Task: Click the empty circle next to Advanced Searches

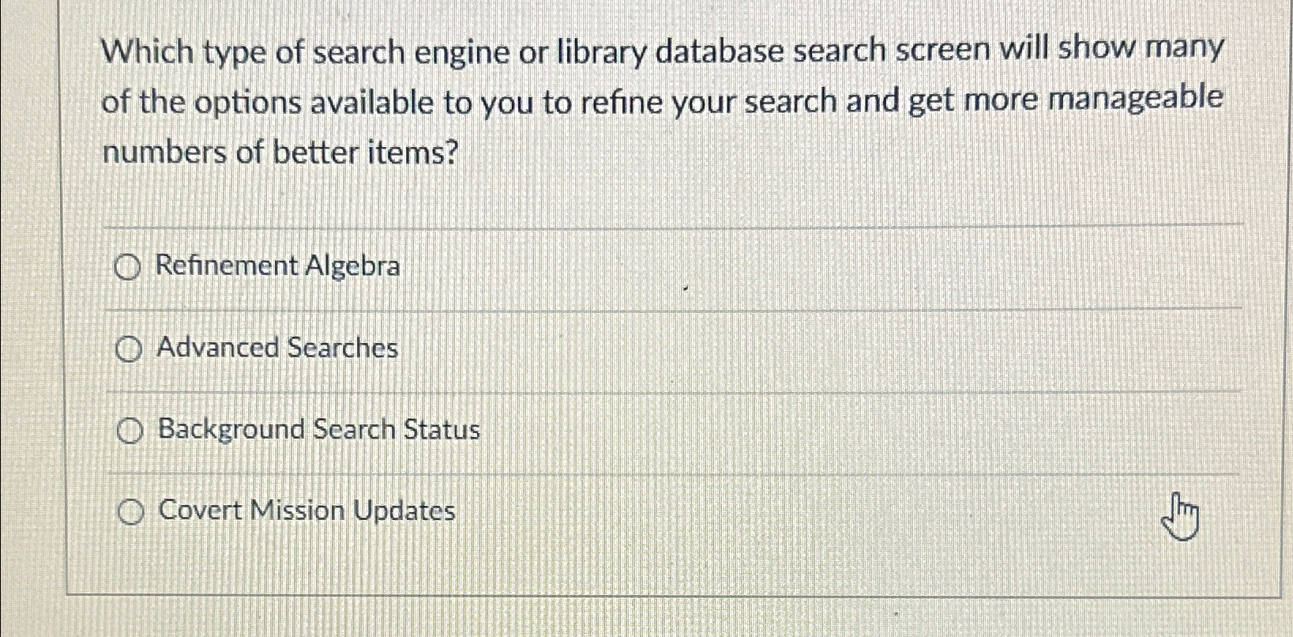Action: click(130, 350)
